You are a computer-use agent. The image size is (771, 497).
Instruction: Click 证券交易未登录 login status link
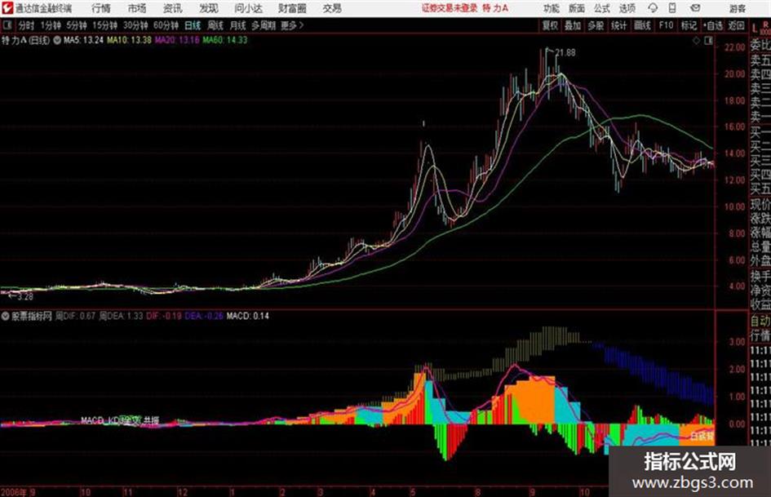click(x=450, y=8)
